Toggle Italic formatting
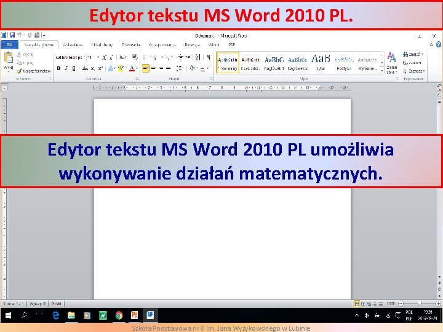The image size is (443, 332). pos(66,68)
